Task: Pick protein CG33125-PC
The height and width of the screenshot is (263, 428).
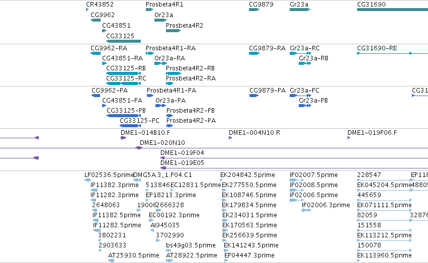Action: click(x=139, y=121)
